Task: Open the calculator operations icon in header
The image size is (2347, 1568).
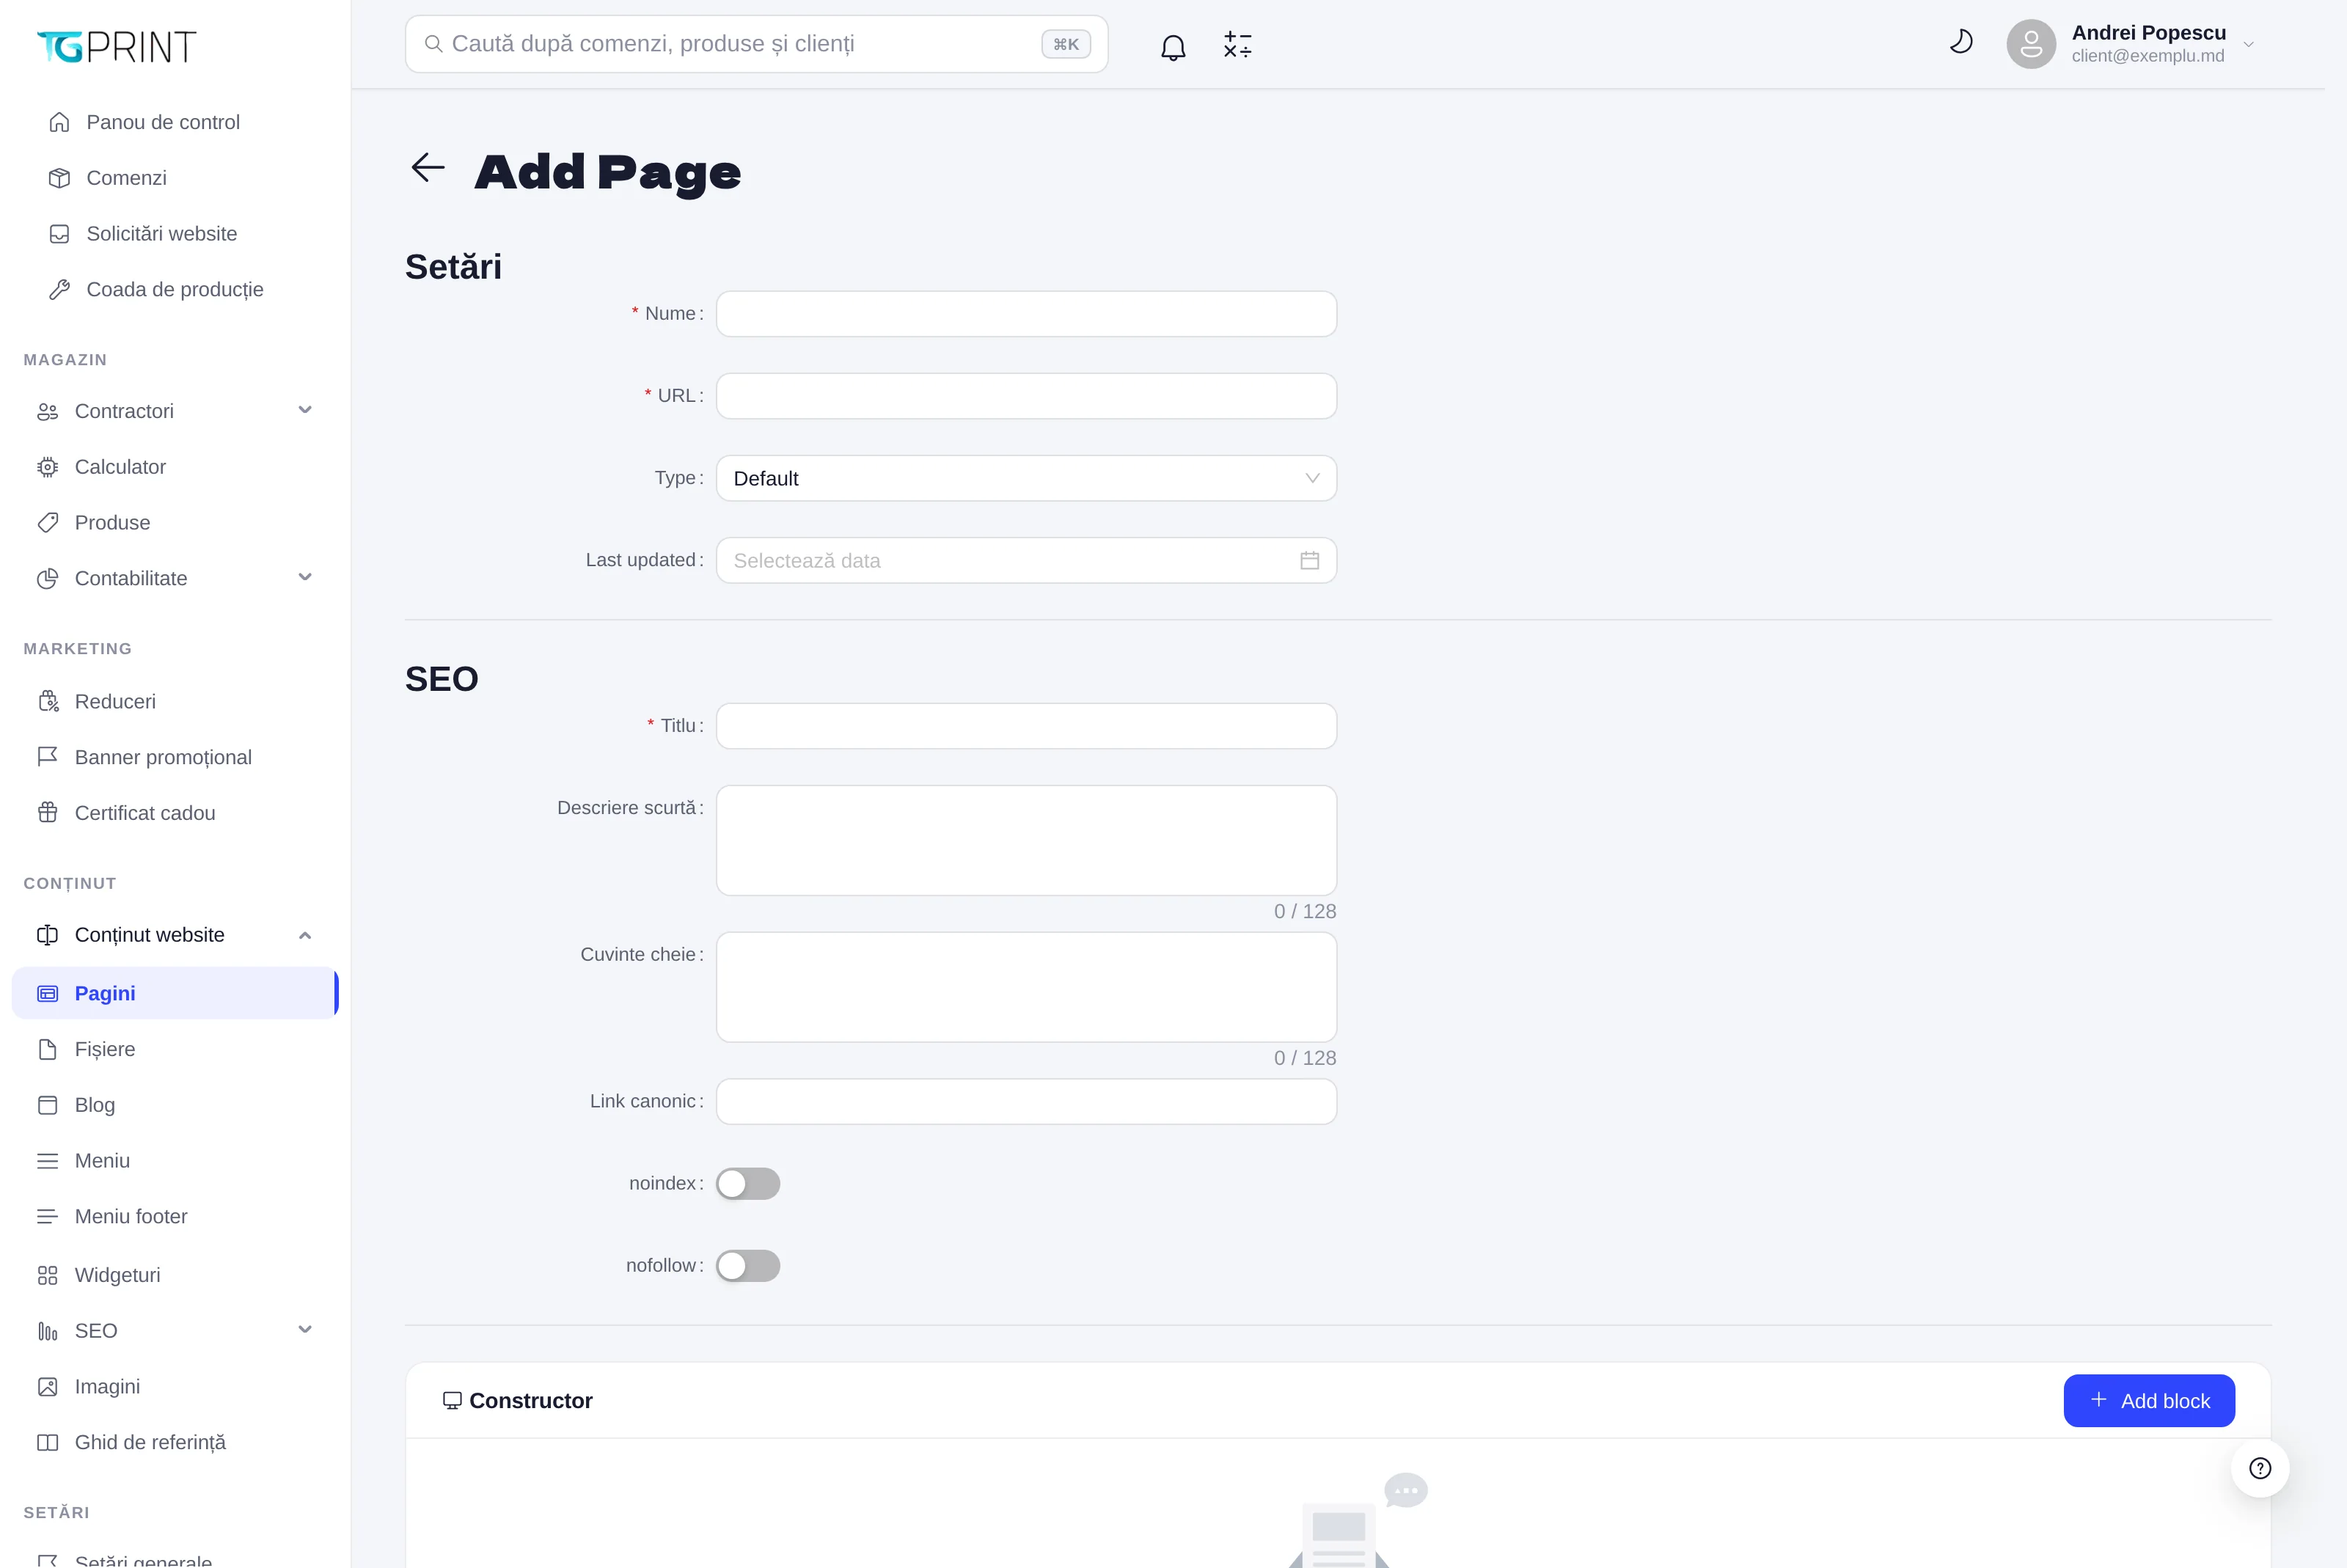Action: pos(1237,45)
